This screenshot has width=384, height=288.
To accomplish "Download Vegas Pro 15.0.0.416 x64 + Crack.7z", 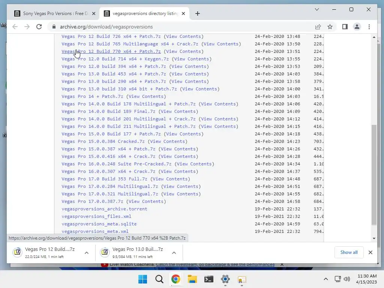I will click(108, 156).
